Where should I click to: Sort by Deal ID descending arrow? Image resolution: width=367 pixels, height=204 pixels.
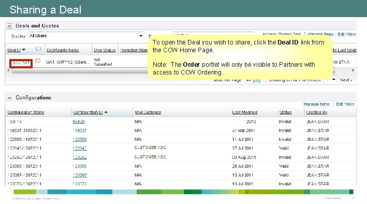pos(24,50)
